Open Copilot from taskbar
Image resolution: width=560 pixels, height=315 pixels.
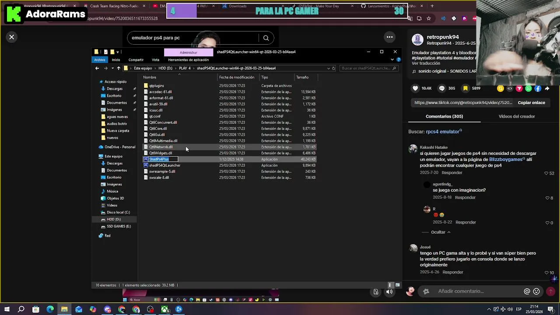[93, 309]
